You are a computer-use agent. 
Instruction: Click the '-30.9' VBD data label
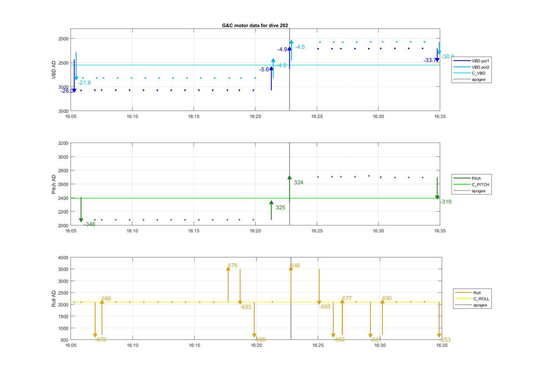pos(448,57)
